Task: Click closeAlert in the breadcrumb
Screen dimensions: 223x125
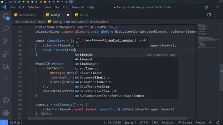Action: [x=101, y=22]
